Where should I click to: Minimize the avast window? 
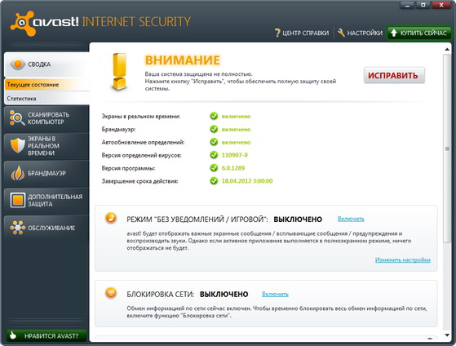[x=408, y=5]
